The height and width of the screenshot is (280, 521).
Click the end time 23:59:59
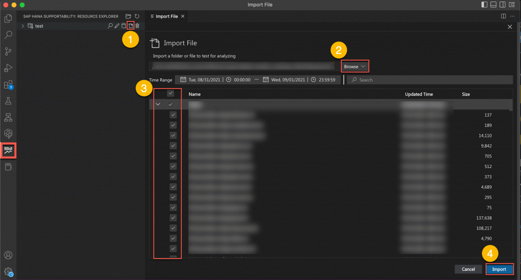[327, 80]
